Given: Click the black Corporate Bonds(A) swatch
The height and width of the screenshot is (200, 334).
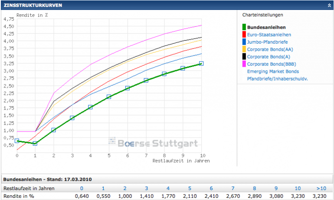Looking at the screenshot, I should (244, 57).
